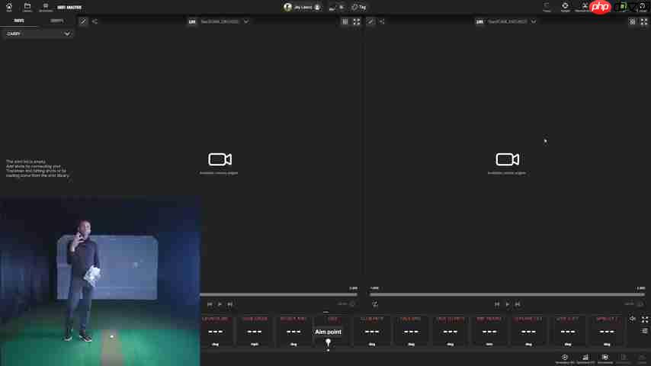The image size is (651, 366).
Task: Maximize the right video pane with fullscreen icon
Action: tap(644, 21)
